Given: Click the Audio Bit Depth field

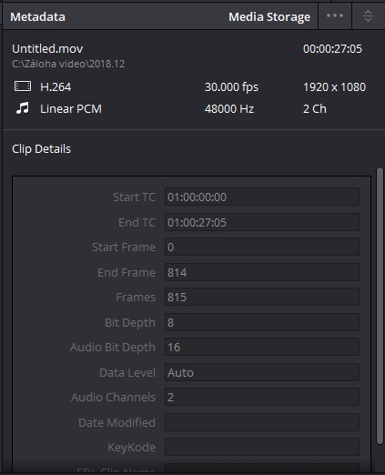Looking at the screenshot, I should coord(262,347).
